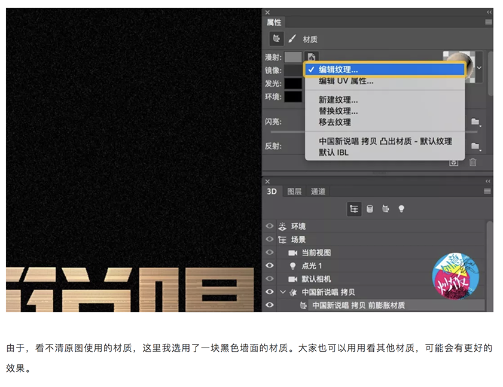Select the 3D tab
Screen dimensions: 503x387
(x=272, y=191)
